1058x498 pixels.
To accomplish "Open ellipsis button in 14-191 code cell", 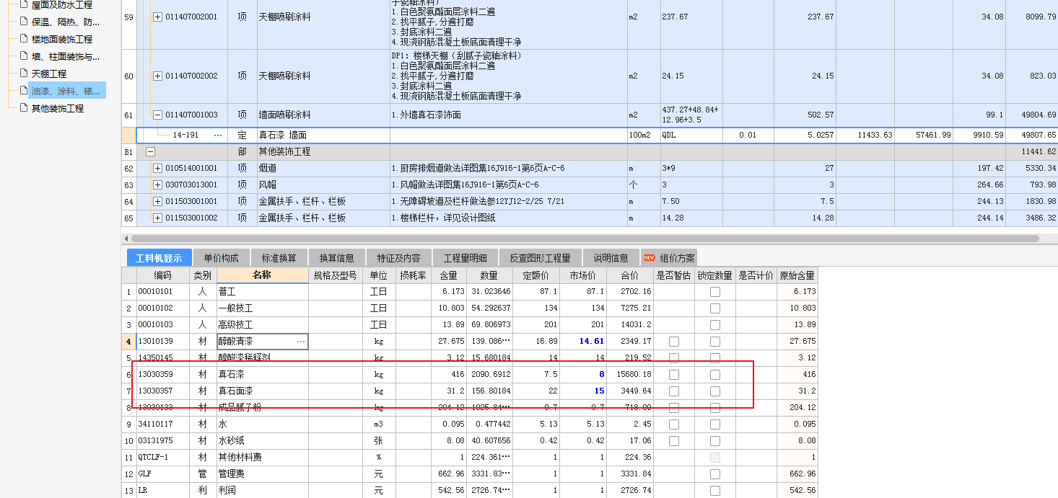I will pyautogui.click(x=218, y=135).
